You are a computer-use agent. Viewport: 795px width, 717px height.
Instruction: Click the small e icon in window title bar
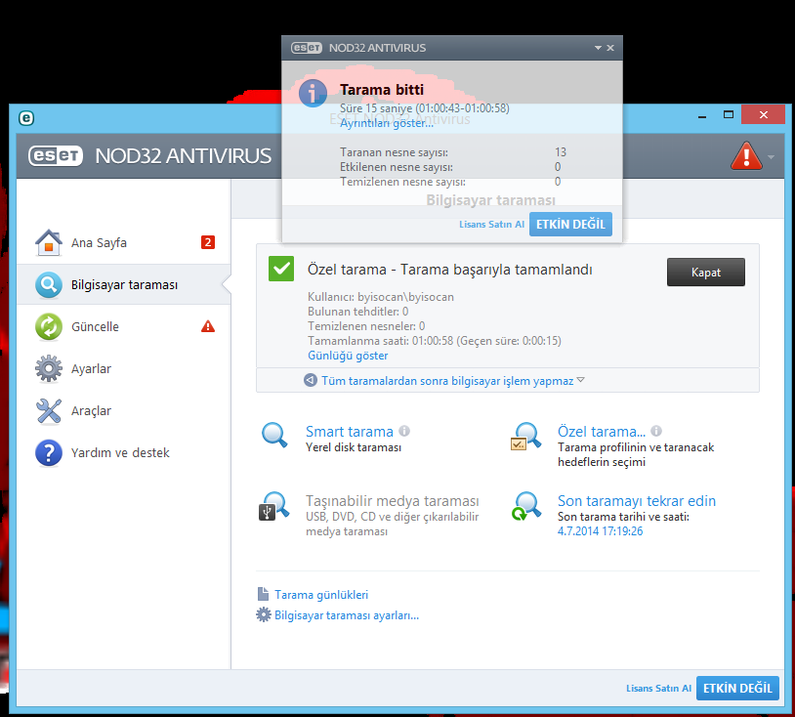click(26, 118)
